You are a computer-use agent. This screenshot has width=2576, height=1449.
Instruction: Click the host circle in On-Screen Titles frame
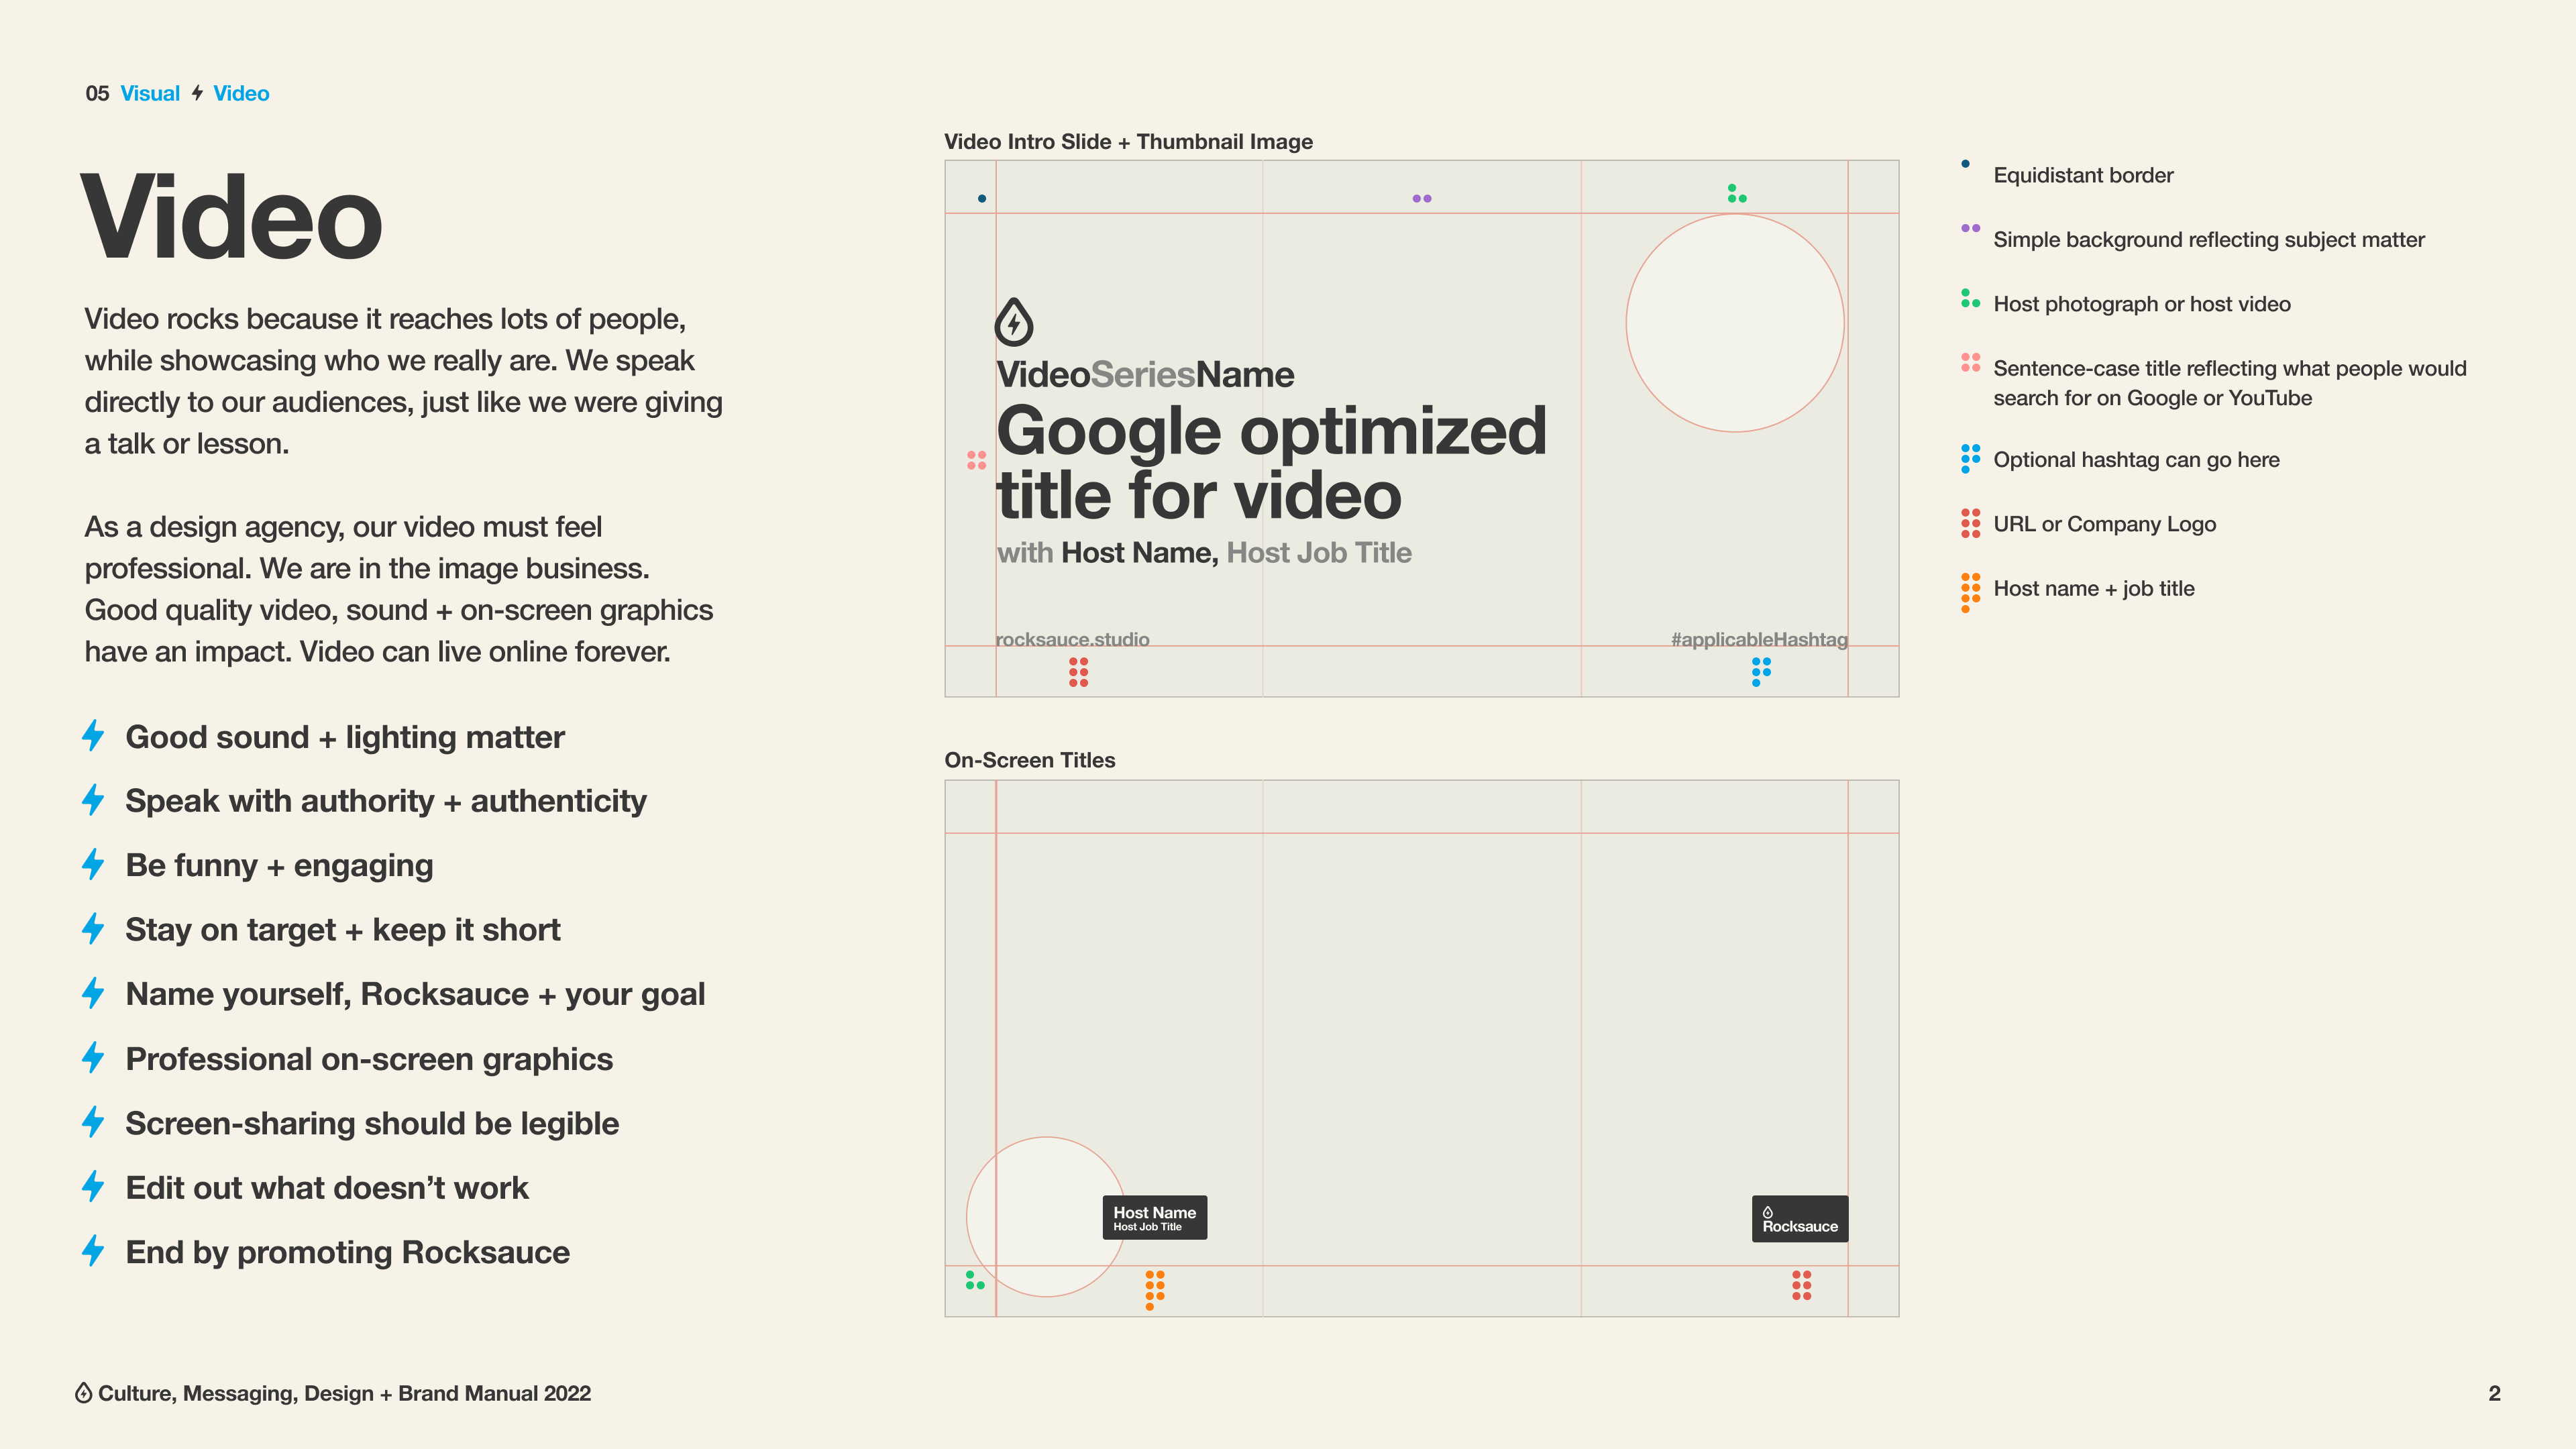[1046, 1217]
